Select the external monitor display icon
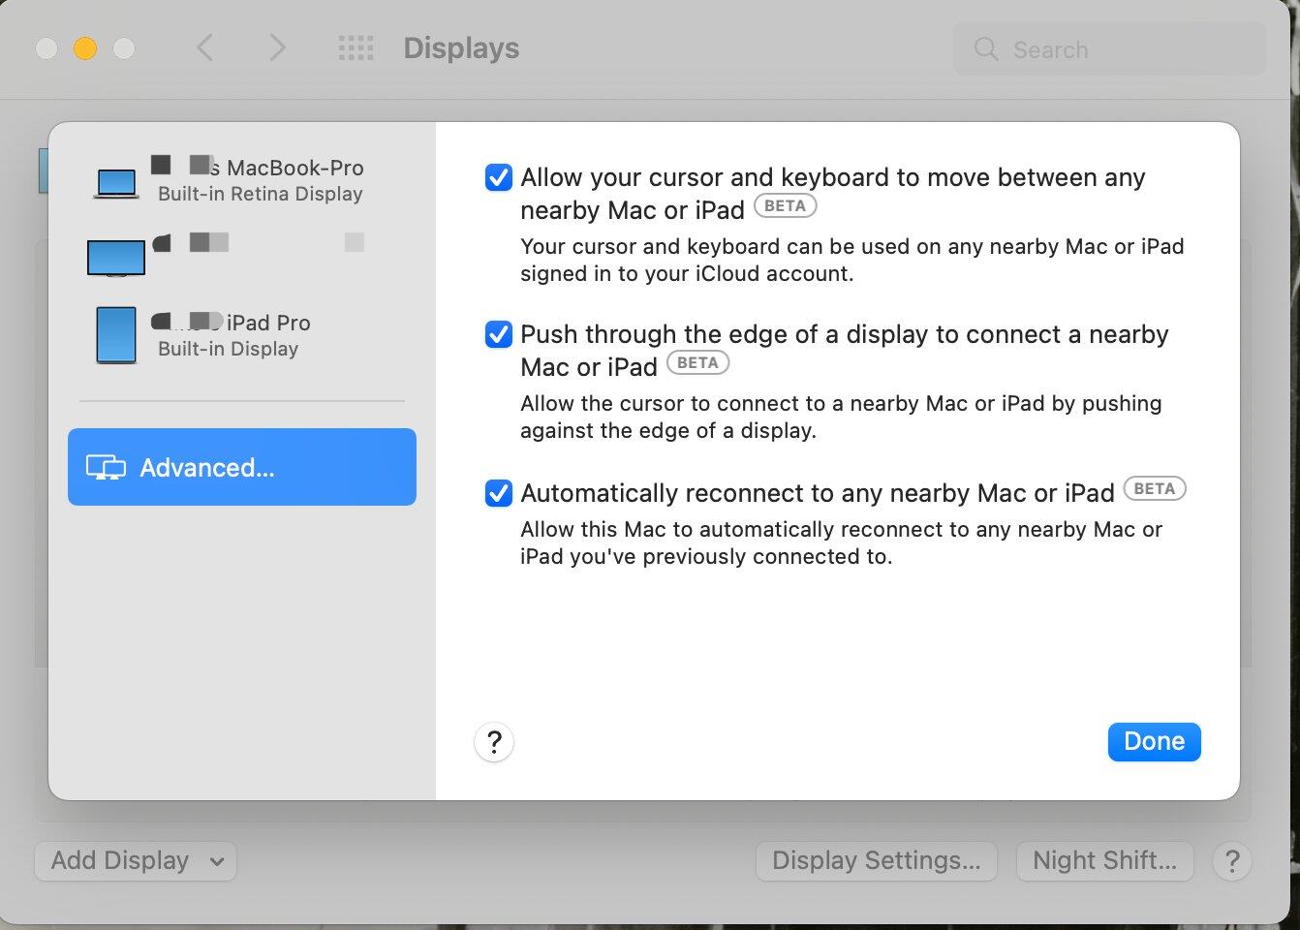 [x=116, y=259]
